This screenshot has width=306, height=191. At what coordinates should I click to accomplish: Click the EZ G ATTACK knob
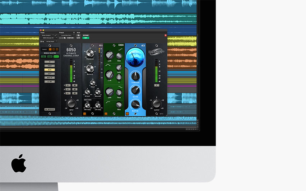pyautogui.click(x=87, y=92)
